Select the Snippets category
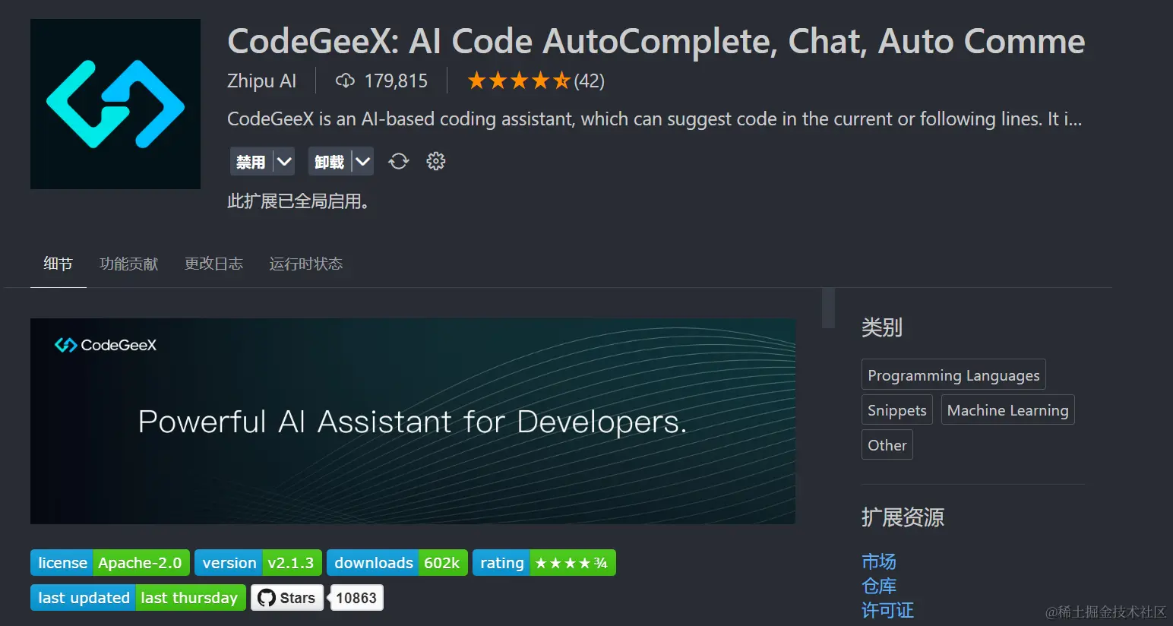The image size is (1173, 626). [x=897, y=409]
